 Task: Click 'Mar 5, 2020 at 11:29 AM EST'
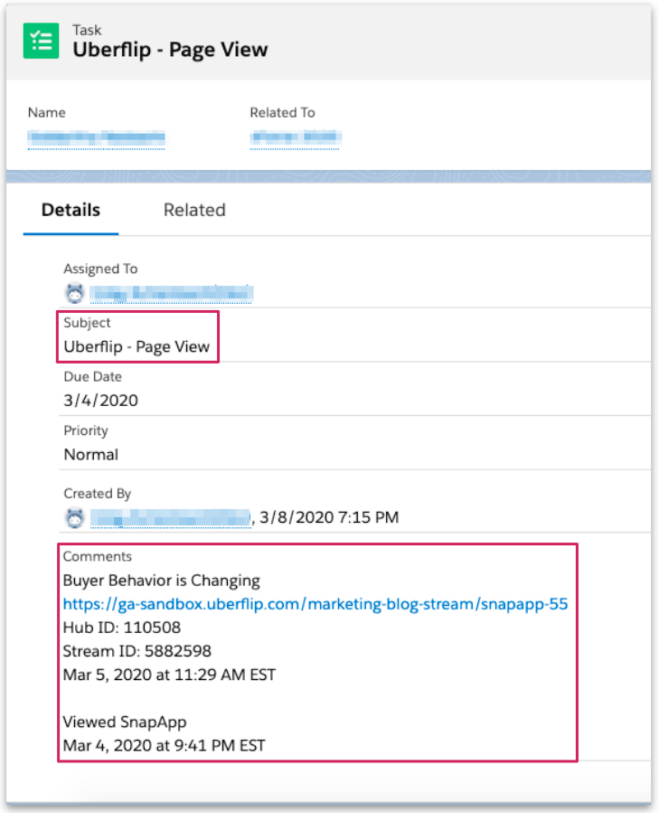click(x=169, y=675)
